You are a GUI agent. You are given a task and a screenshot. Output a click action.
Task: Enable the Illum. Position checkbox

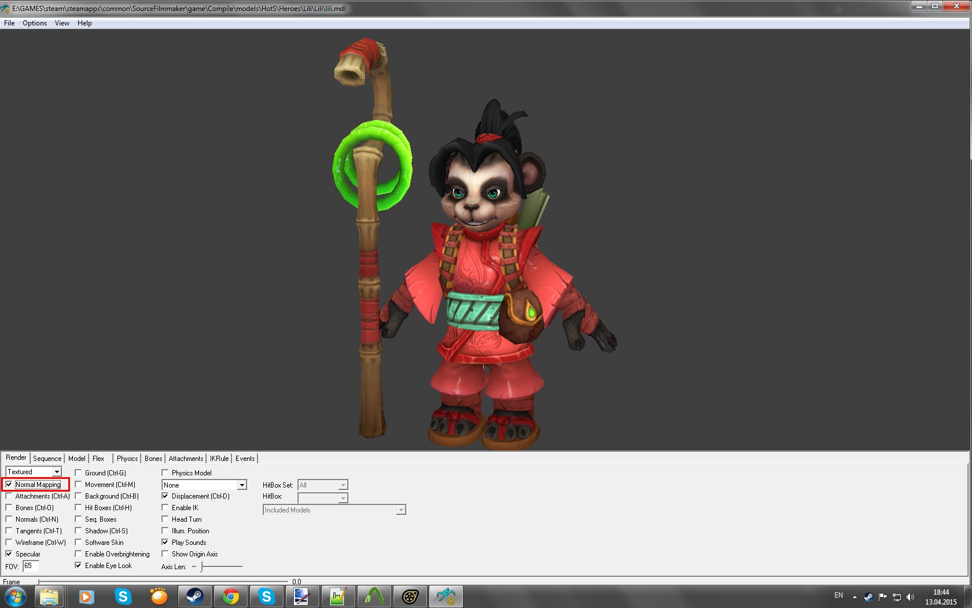(x=165, y=531)
